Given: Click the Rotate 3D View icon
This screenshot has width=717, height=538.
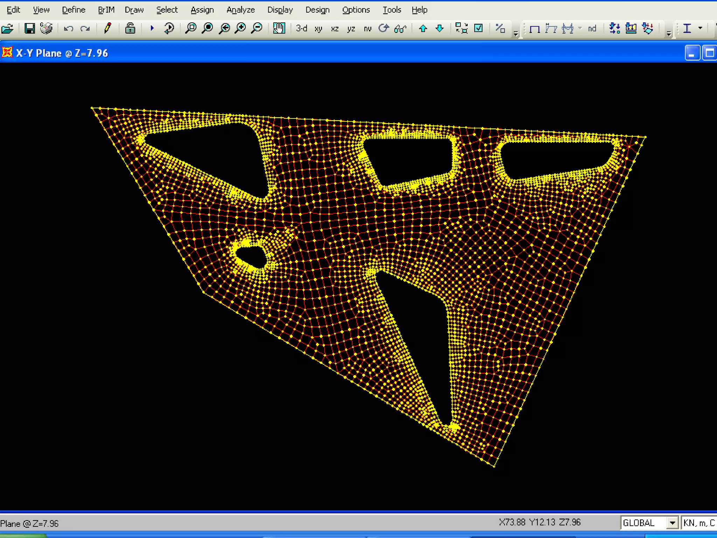Looking at the screenshot, I should [384, 28].
